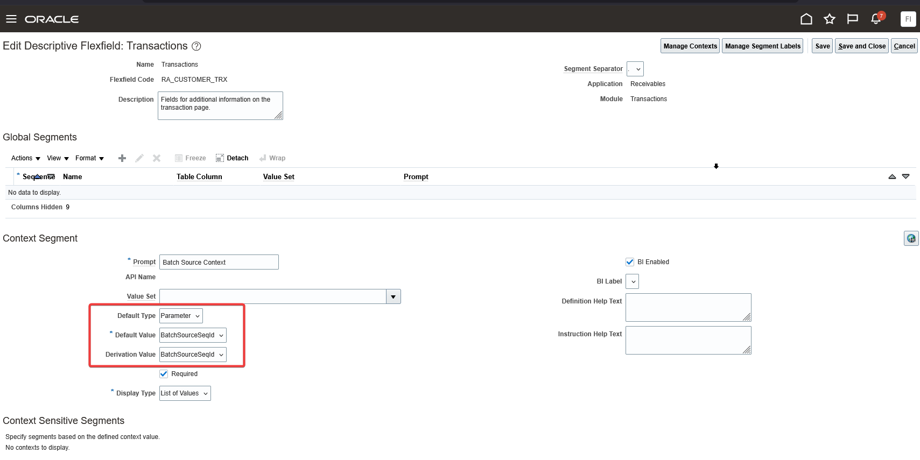Open the Display Type dropdown
This screenshot has height=460, width=920.
[x=185, y=393]
